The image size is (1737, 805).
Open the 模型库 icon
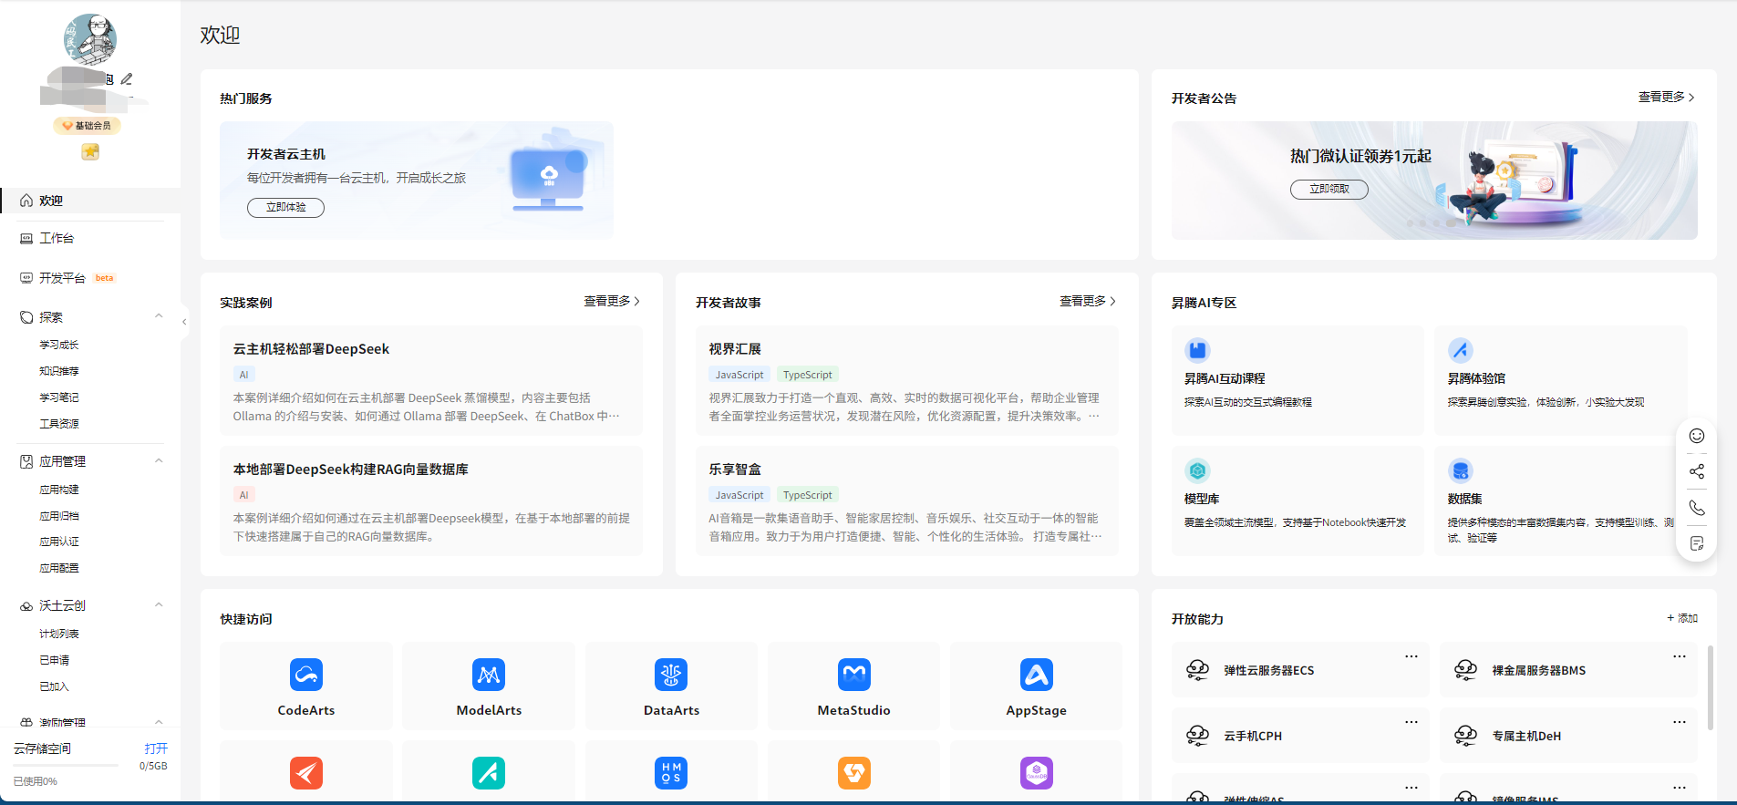coord(1197,470)
